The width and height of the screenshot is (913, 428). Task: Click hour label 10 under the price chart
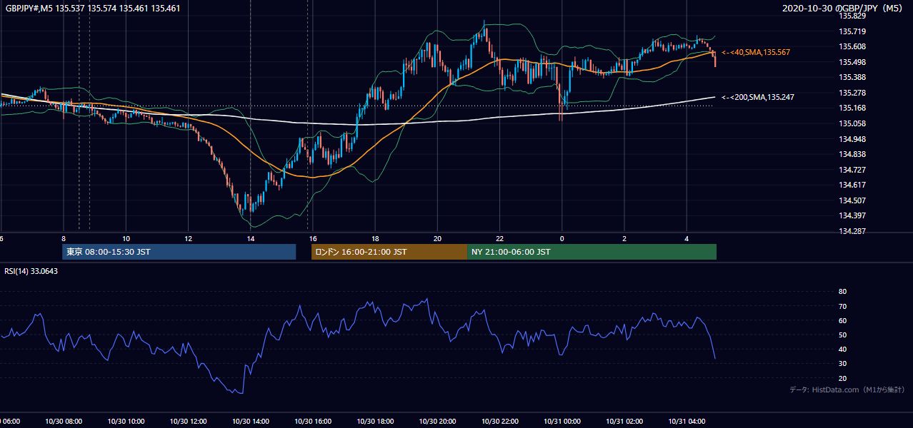(x=126, y=238)
